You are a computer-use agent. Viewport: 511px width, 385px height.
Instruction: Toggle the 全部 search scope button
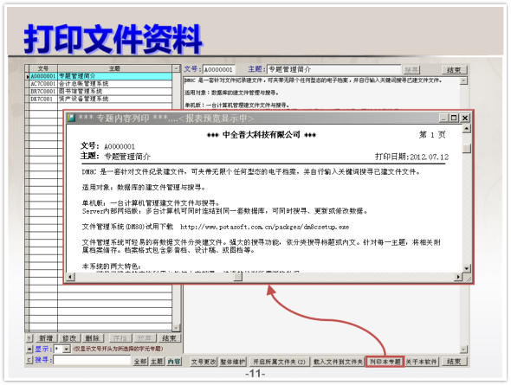pyautogui.click(x=140, y=362)
